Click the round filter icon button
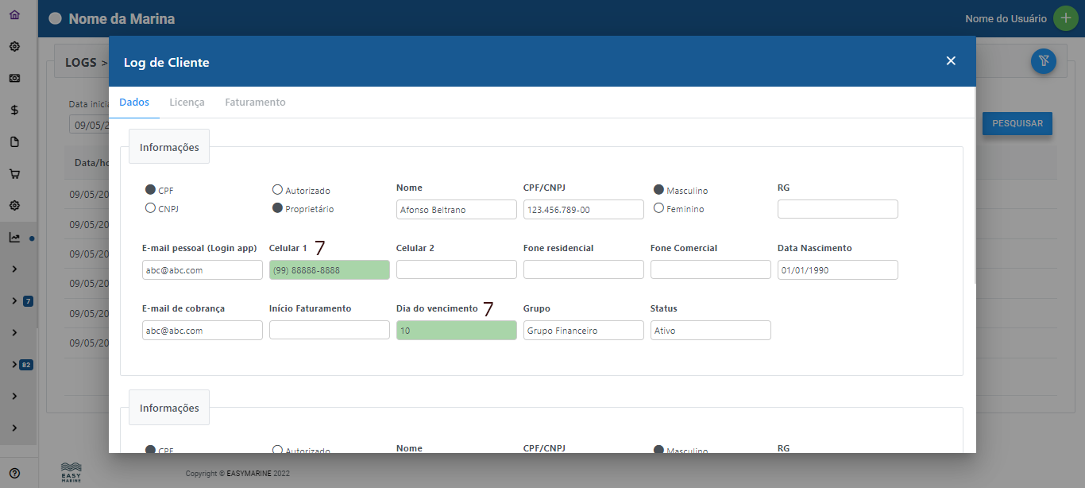Viewport: 1085px width, 488px height. coord(1043,61)
